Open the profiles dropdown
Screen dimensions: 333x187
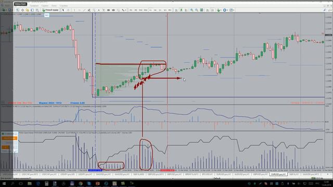(x=10, y=10)
